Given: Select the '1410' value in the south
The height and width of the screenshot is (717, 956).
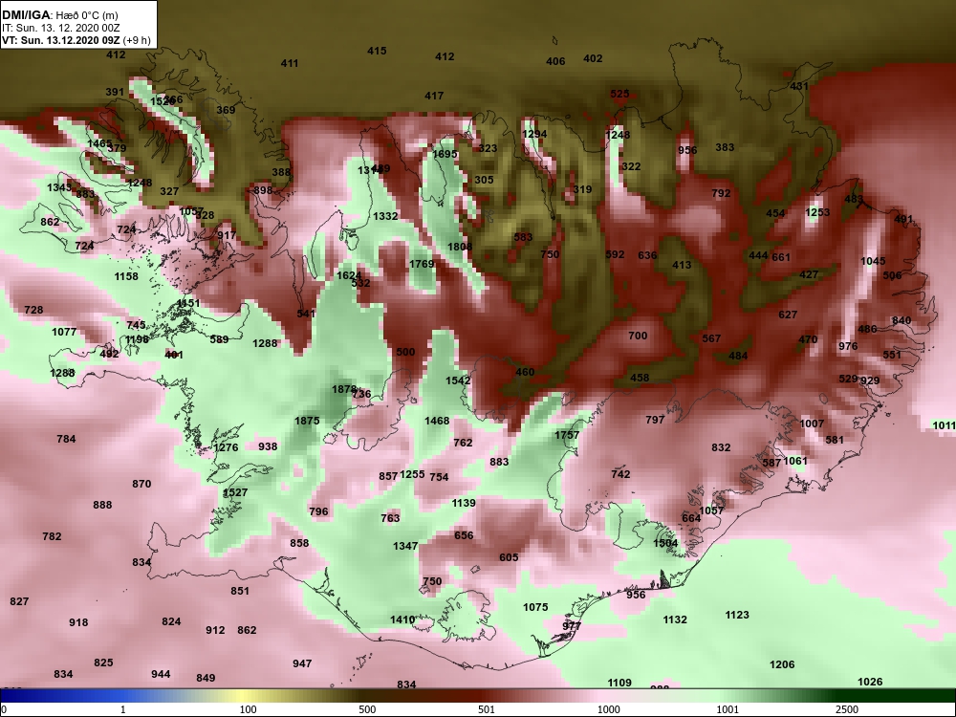Looking at the screenshot, I should 402,620.
